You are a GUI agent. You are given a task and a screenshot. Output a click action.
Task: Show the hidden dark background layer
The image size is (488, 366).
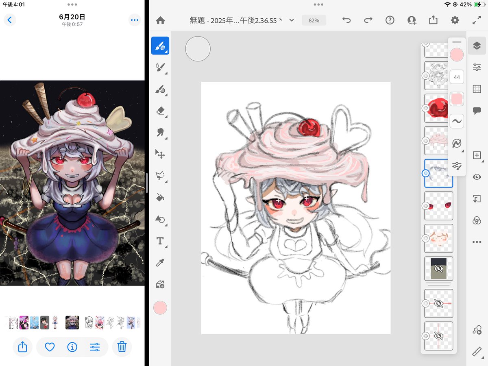438,268
